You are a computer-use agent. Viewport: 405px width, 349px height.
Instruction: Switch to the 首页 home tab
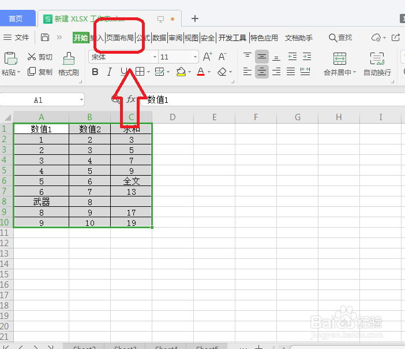tap(16, 18)
